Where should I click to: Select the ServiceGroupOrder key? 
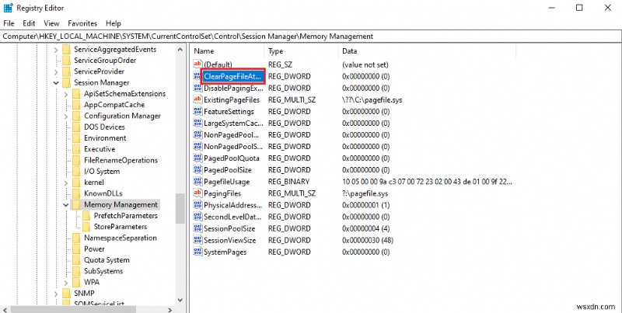(x=105, y=61)
